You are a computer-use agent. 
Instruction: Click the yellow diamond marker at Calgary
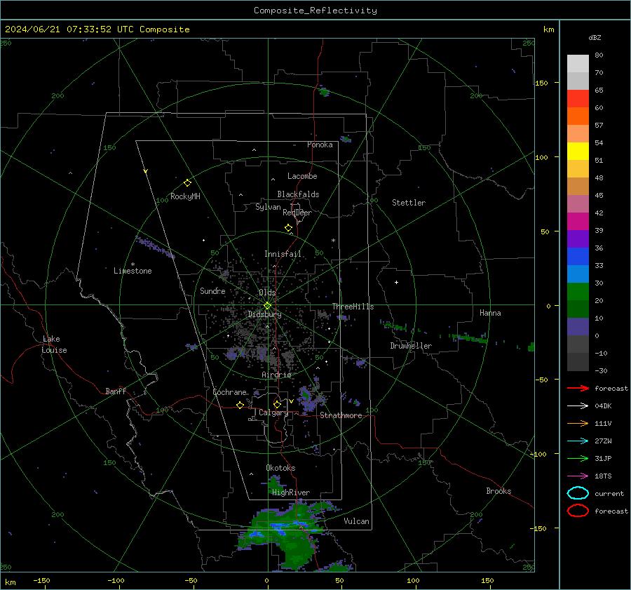coord(277,404)
